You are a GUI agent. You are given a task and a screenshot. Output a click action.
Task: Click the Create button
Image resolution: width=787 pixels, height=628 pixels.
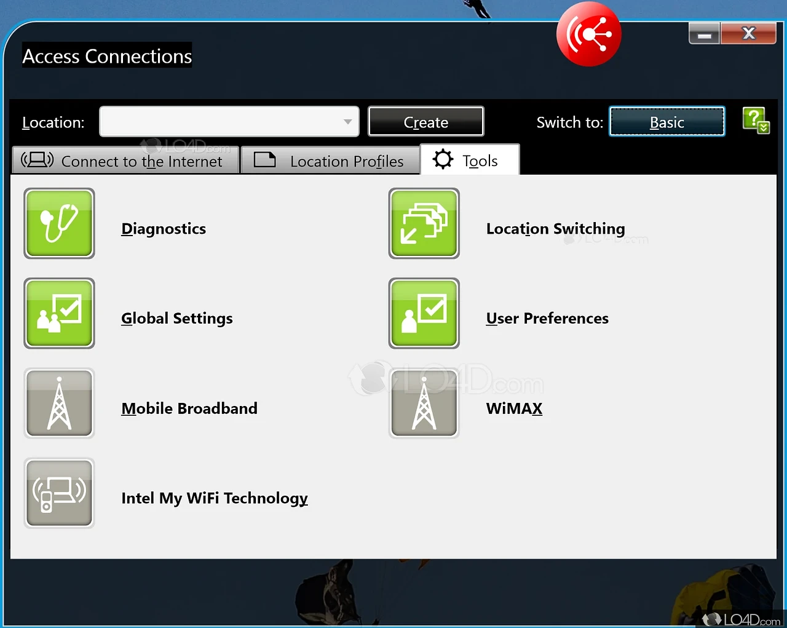pos(426,122)
